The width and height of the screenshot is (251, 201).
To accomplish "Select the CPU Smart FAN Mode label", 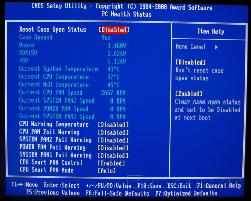I will tap(47, 170).
